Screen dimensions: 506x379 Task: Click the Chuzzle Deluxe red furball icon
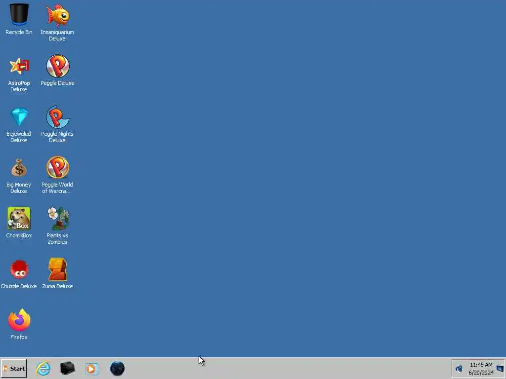point(19,269)
